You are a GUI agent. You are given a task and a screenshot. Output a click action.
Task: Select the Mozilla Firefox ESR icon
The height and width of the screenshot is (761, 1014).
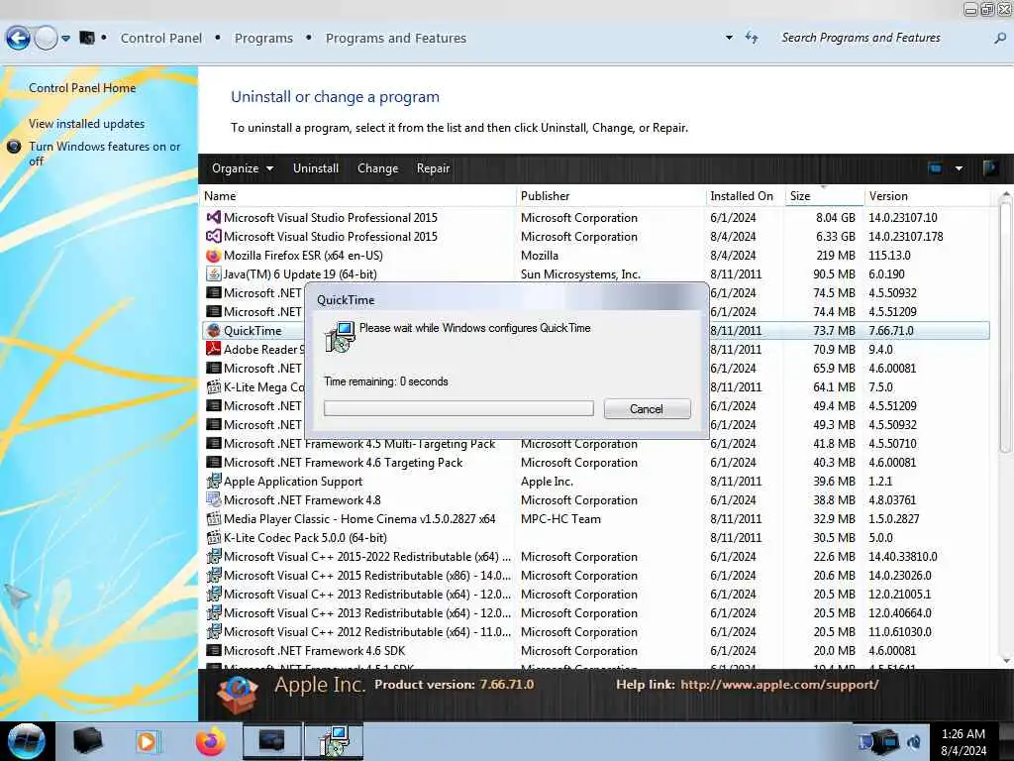point(214,255)
